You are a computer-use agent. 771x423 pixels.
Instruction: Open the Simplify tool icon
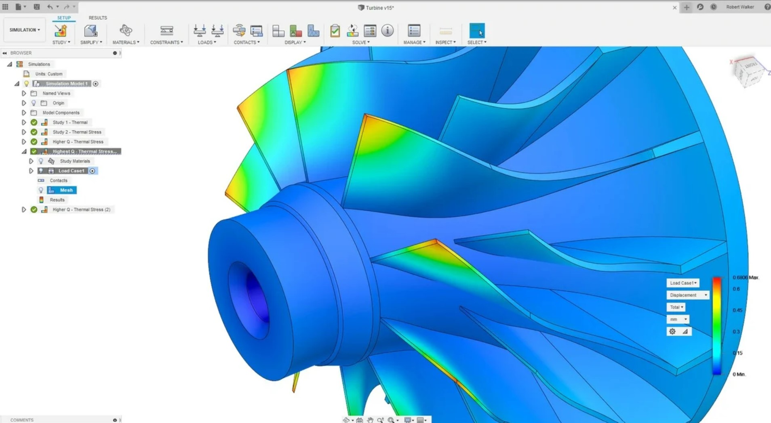pyautogui.click(x=91, y=31)
